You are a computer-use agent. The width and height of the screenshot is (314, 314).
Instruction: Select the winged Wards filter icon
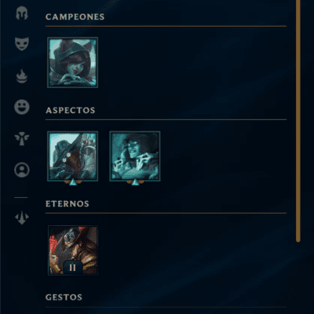pyautogui.click(x=22, y=139)
